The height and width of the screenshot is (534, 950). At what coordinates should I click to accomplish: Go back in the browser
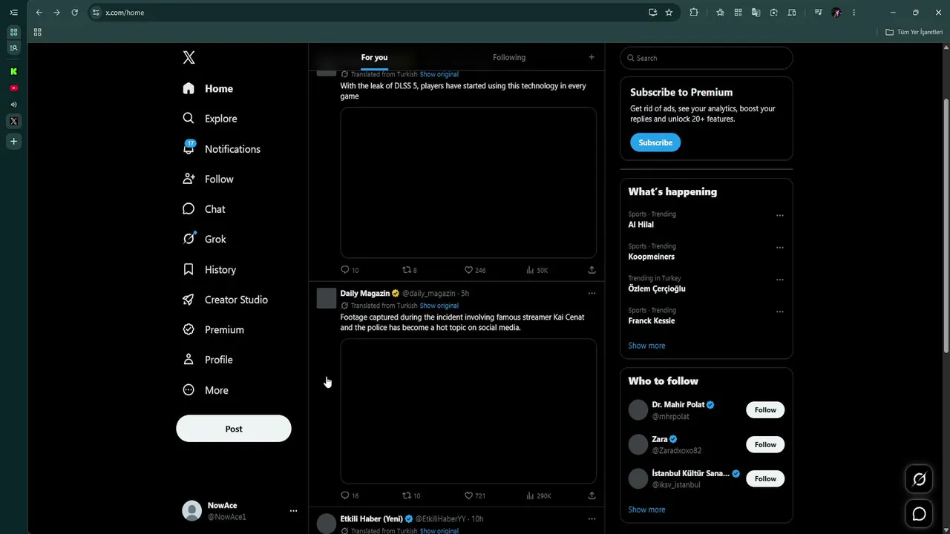pyautogui.click(x=39, y=13)
